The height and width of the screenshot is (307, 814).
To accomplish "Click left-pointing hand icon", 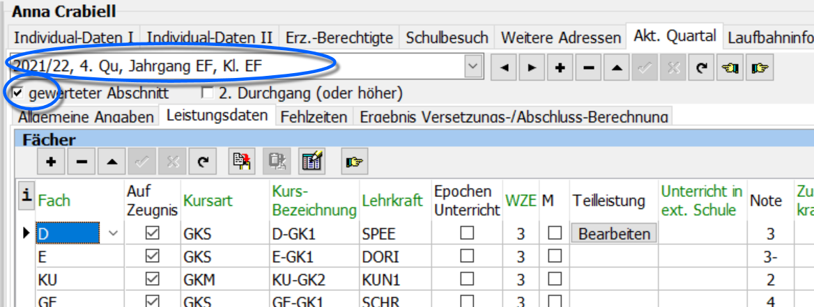I will [x=730, y=68].
